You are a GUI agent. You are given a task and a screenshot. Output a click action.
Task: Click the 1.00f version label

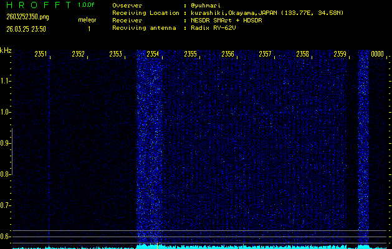(x=87, y=5)
